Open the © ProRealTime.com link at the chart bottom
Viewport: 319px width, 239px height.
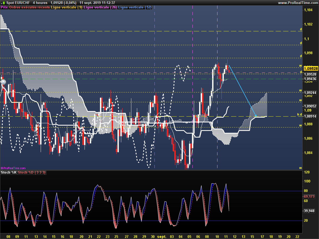click(13, 168)
